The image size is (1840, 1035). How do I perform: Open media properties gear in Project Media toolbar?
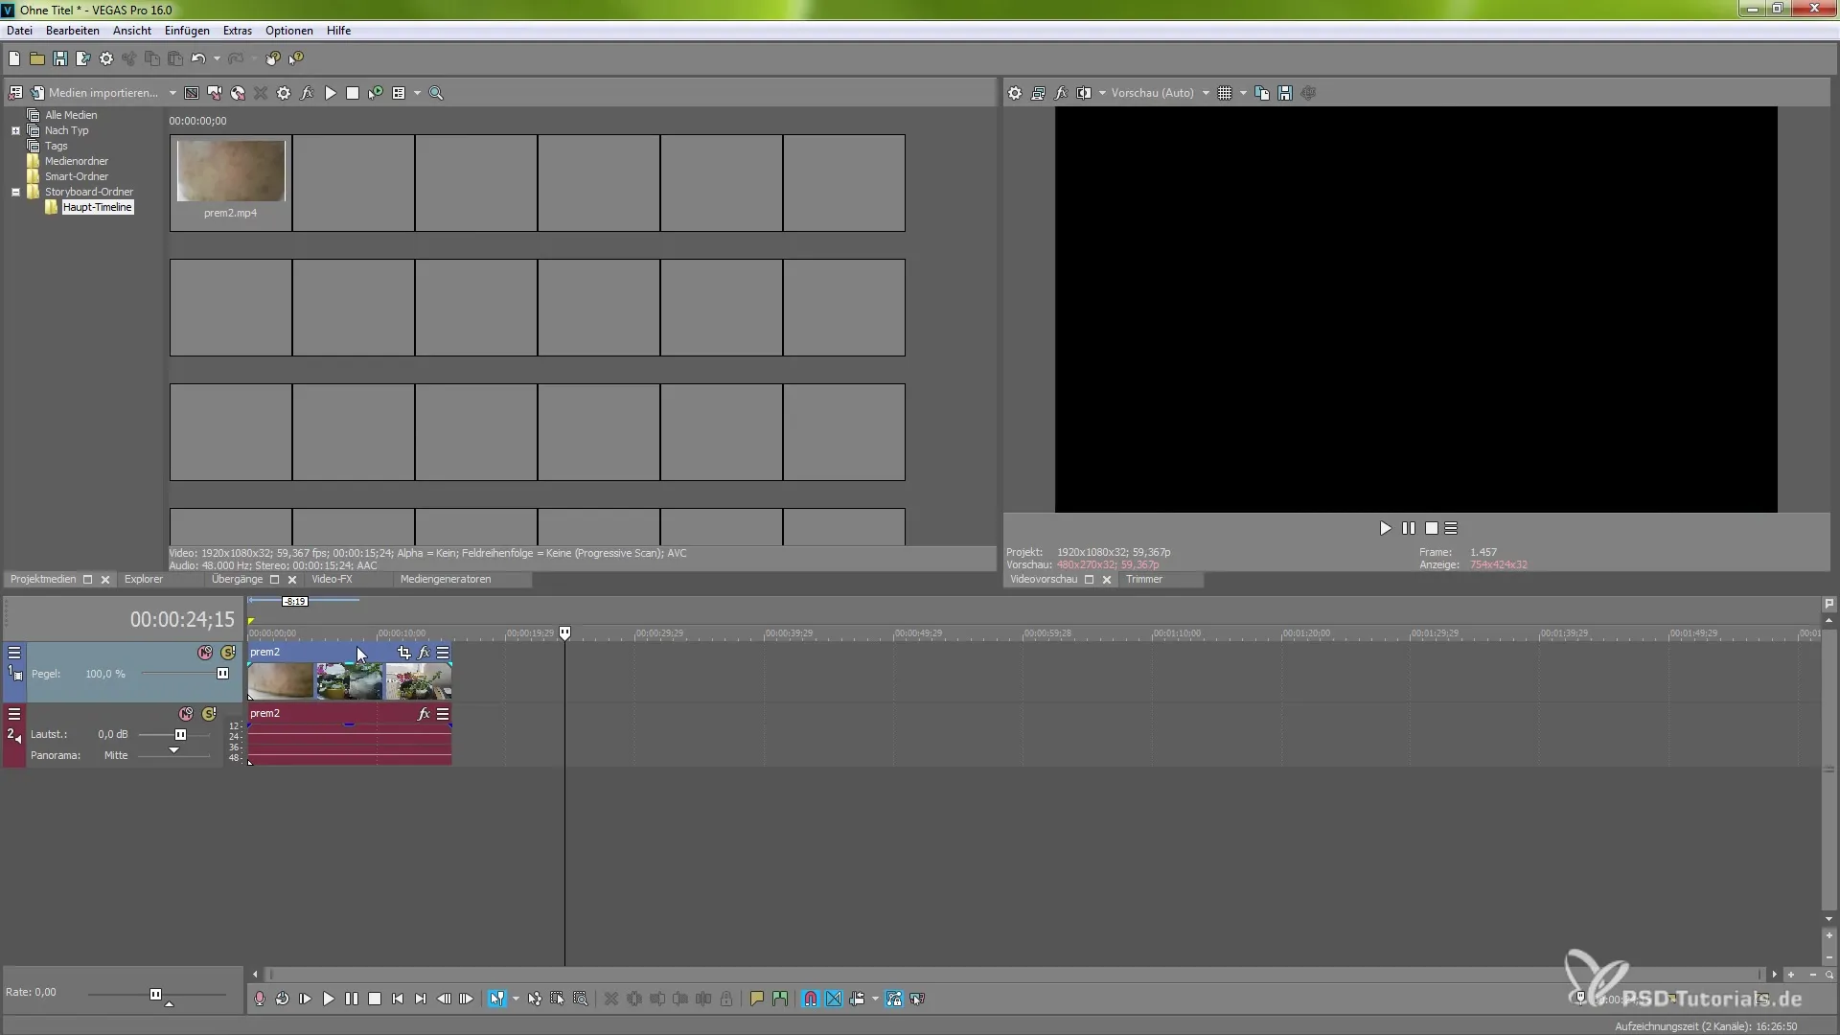(x=284, y=93)
